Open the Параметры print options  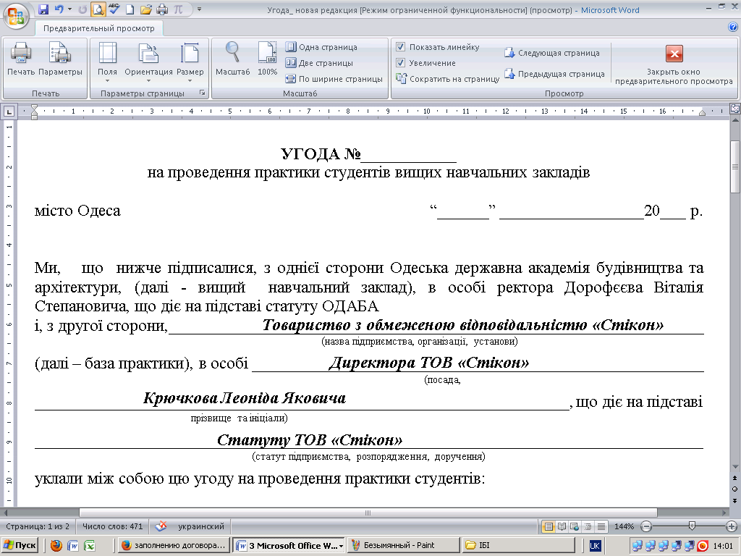(x=60, y=59)
